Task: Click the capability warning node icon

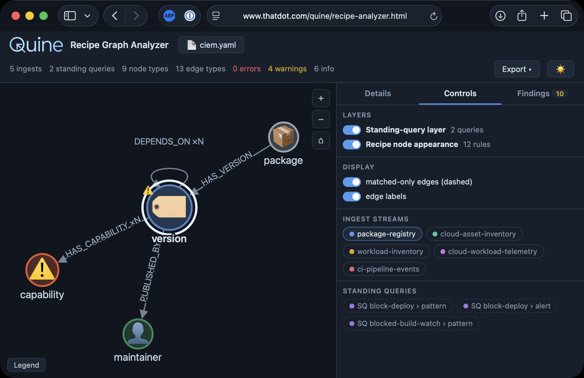Action: [x=42, y=270]
